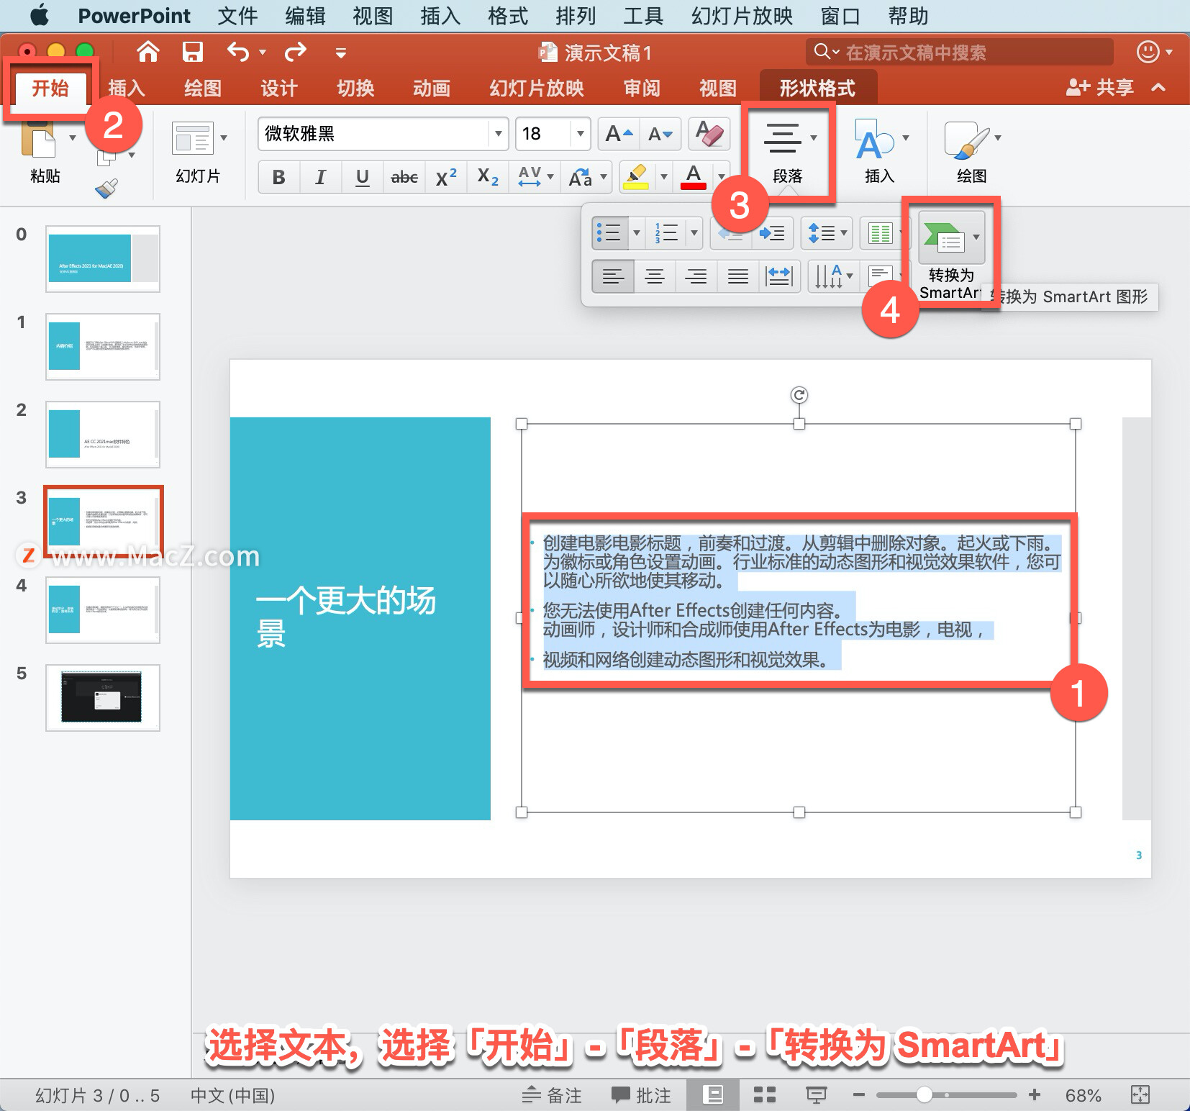Open the Design (设计) ribbon tab
Image resolution: width=1190 pixels, height=1111 pixels.
pos(279,89)
